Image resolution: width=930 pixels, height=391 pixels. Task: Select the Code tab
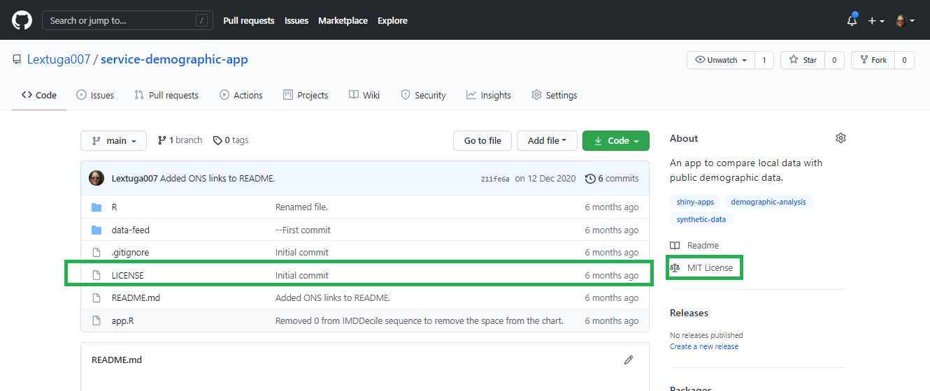(x=39, y=95)
